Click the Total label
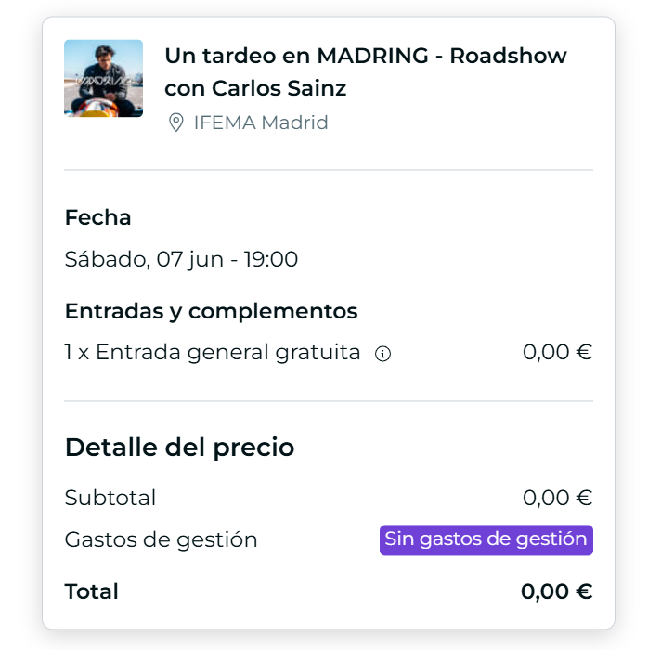Image resolution: width=648 pixels, height=650 pixels. 92,591
